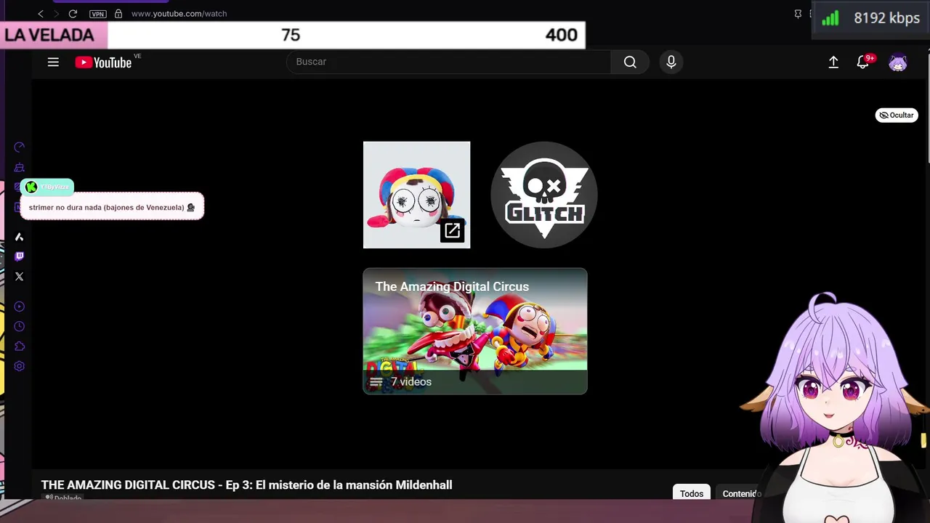Click the Buscar search field
930x523 pixels.
[448, 62]
